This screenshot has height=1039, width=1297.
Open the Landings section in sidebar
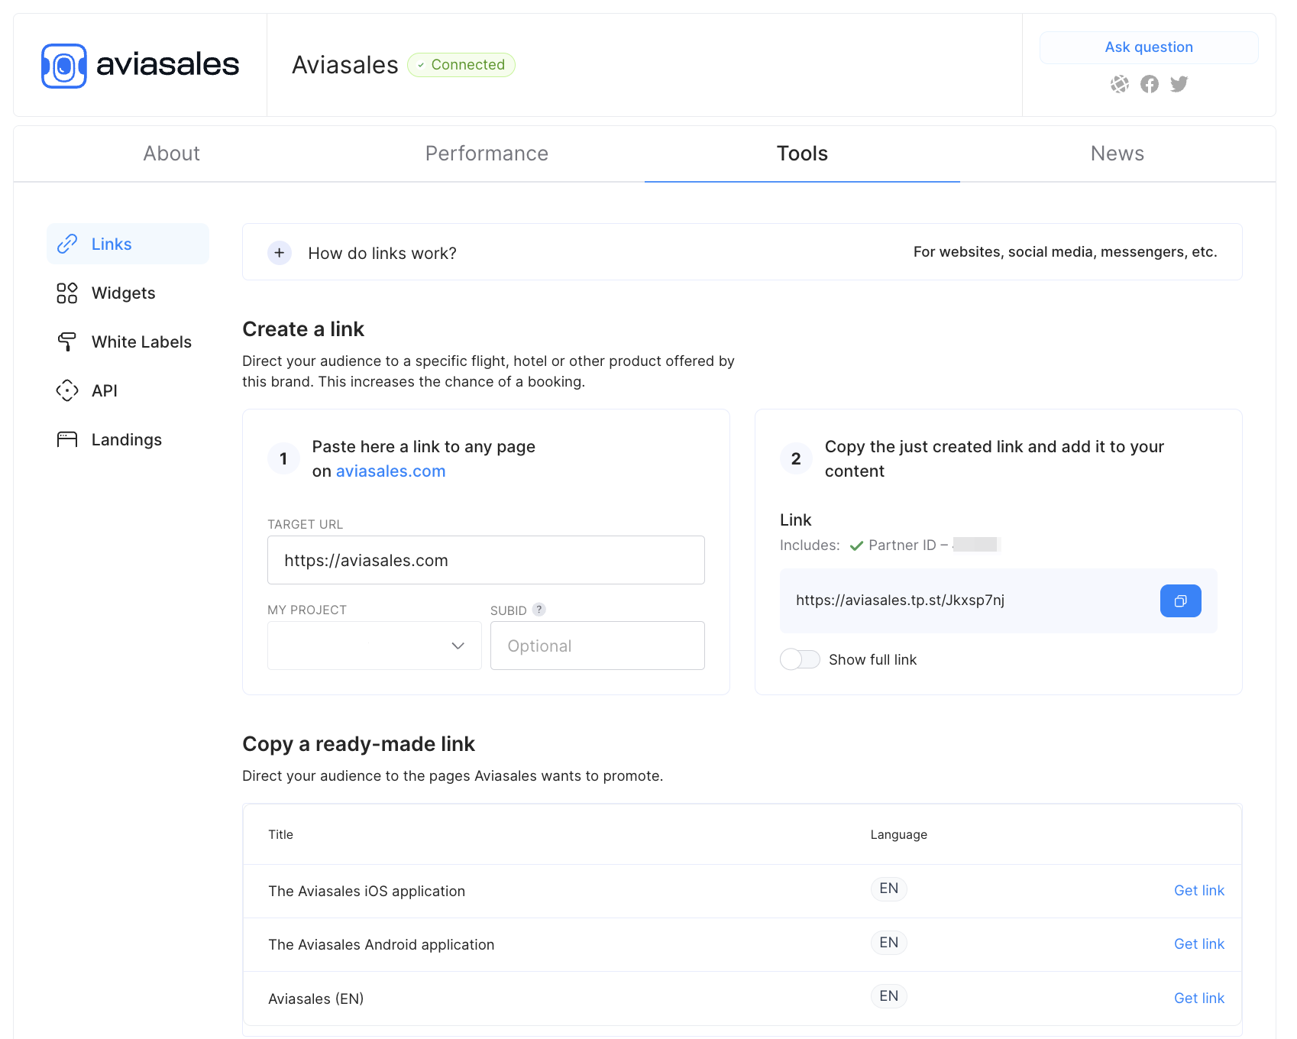[x=128, y=439]
